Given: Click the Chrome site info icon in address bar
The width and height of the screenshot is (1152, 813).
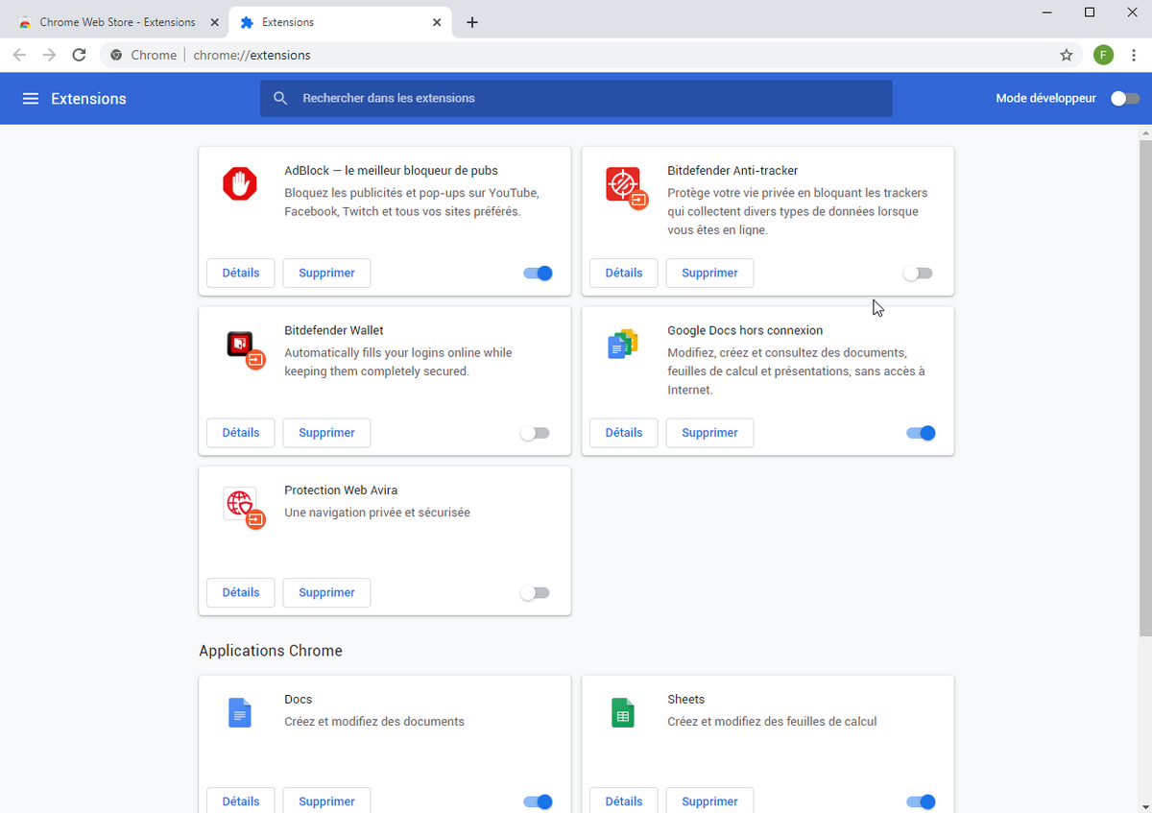Looking at the screenshot, I should point(116,55).
